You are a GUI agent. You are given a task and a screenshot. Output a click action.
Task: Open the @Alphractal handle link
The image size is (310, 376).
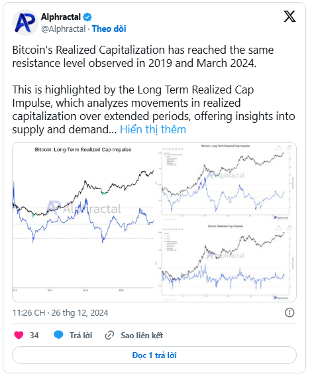(x=64, y=29)
